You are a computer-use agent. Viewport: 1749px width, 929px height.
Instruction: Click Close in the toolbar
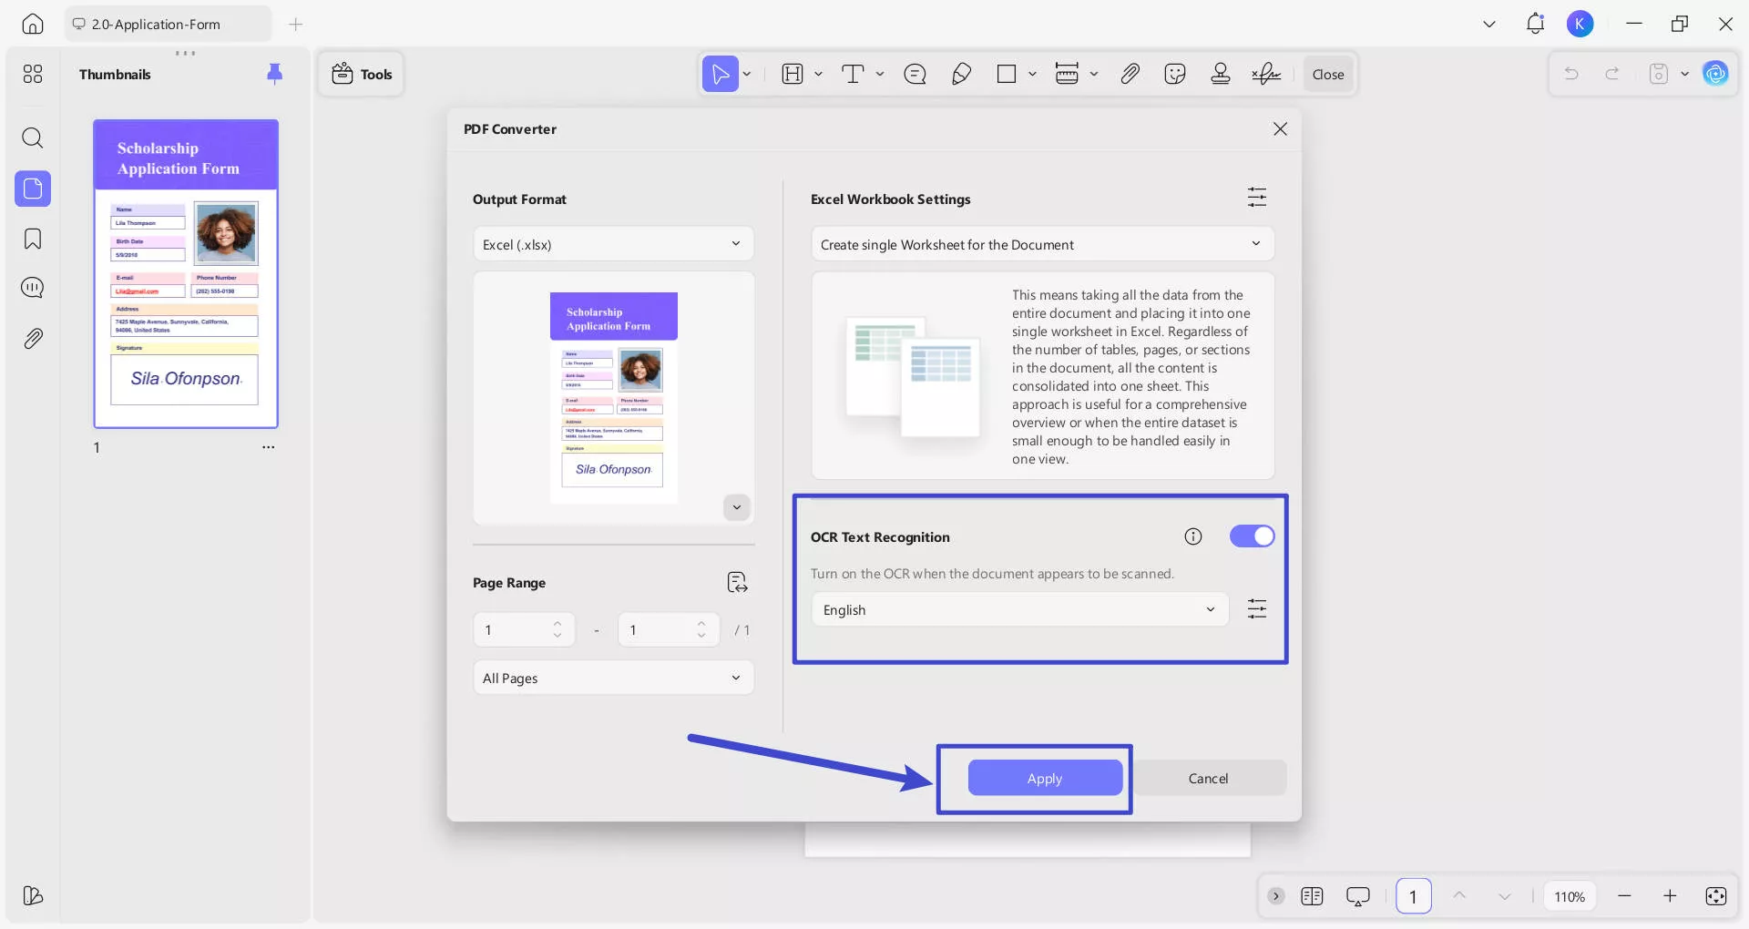pyautogui.click(x=1328, y=74)
